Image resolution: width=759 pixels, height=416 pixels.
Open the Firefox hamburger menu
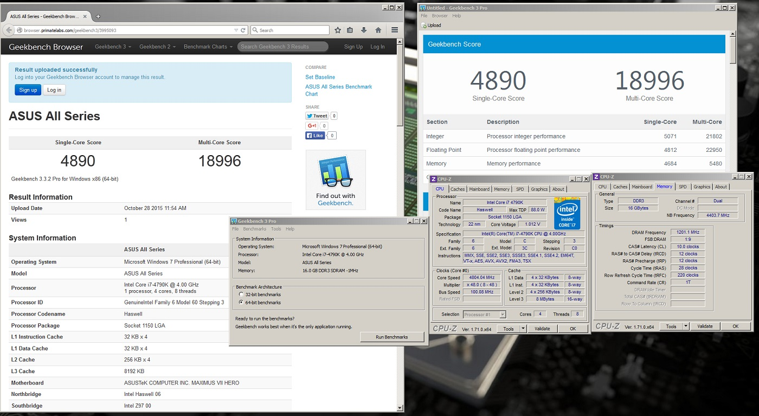point(395,30)
